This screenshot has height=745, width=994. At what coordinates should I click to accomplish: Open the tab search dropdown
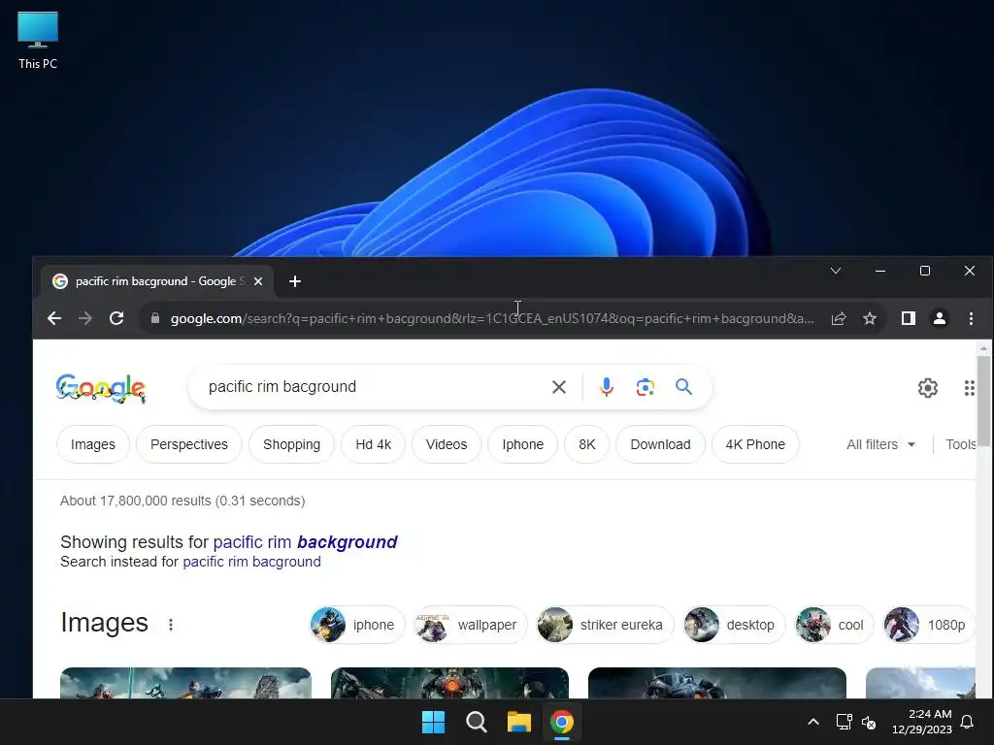point(836,272)
